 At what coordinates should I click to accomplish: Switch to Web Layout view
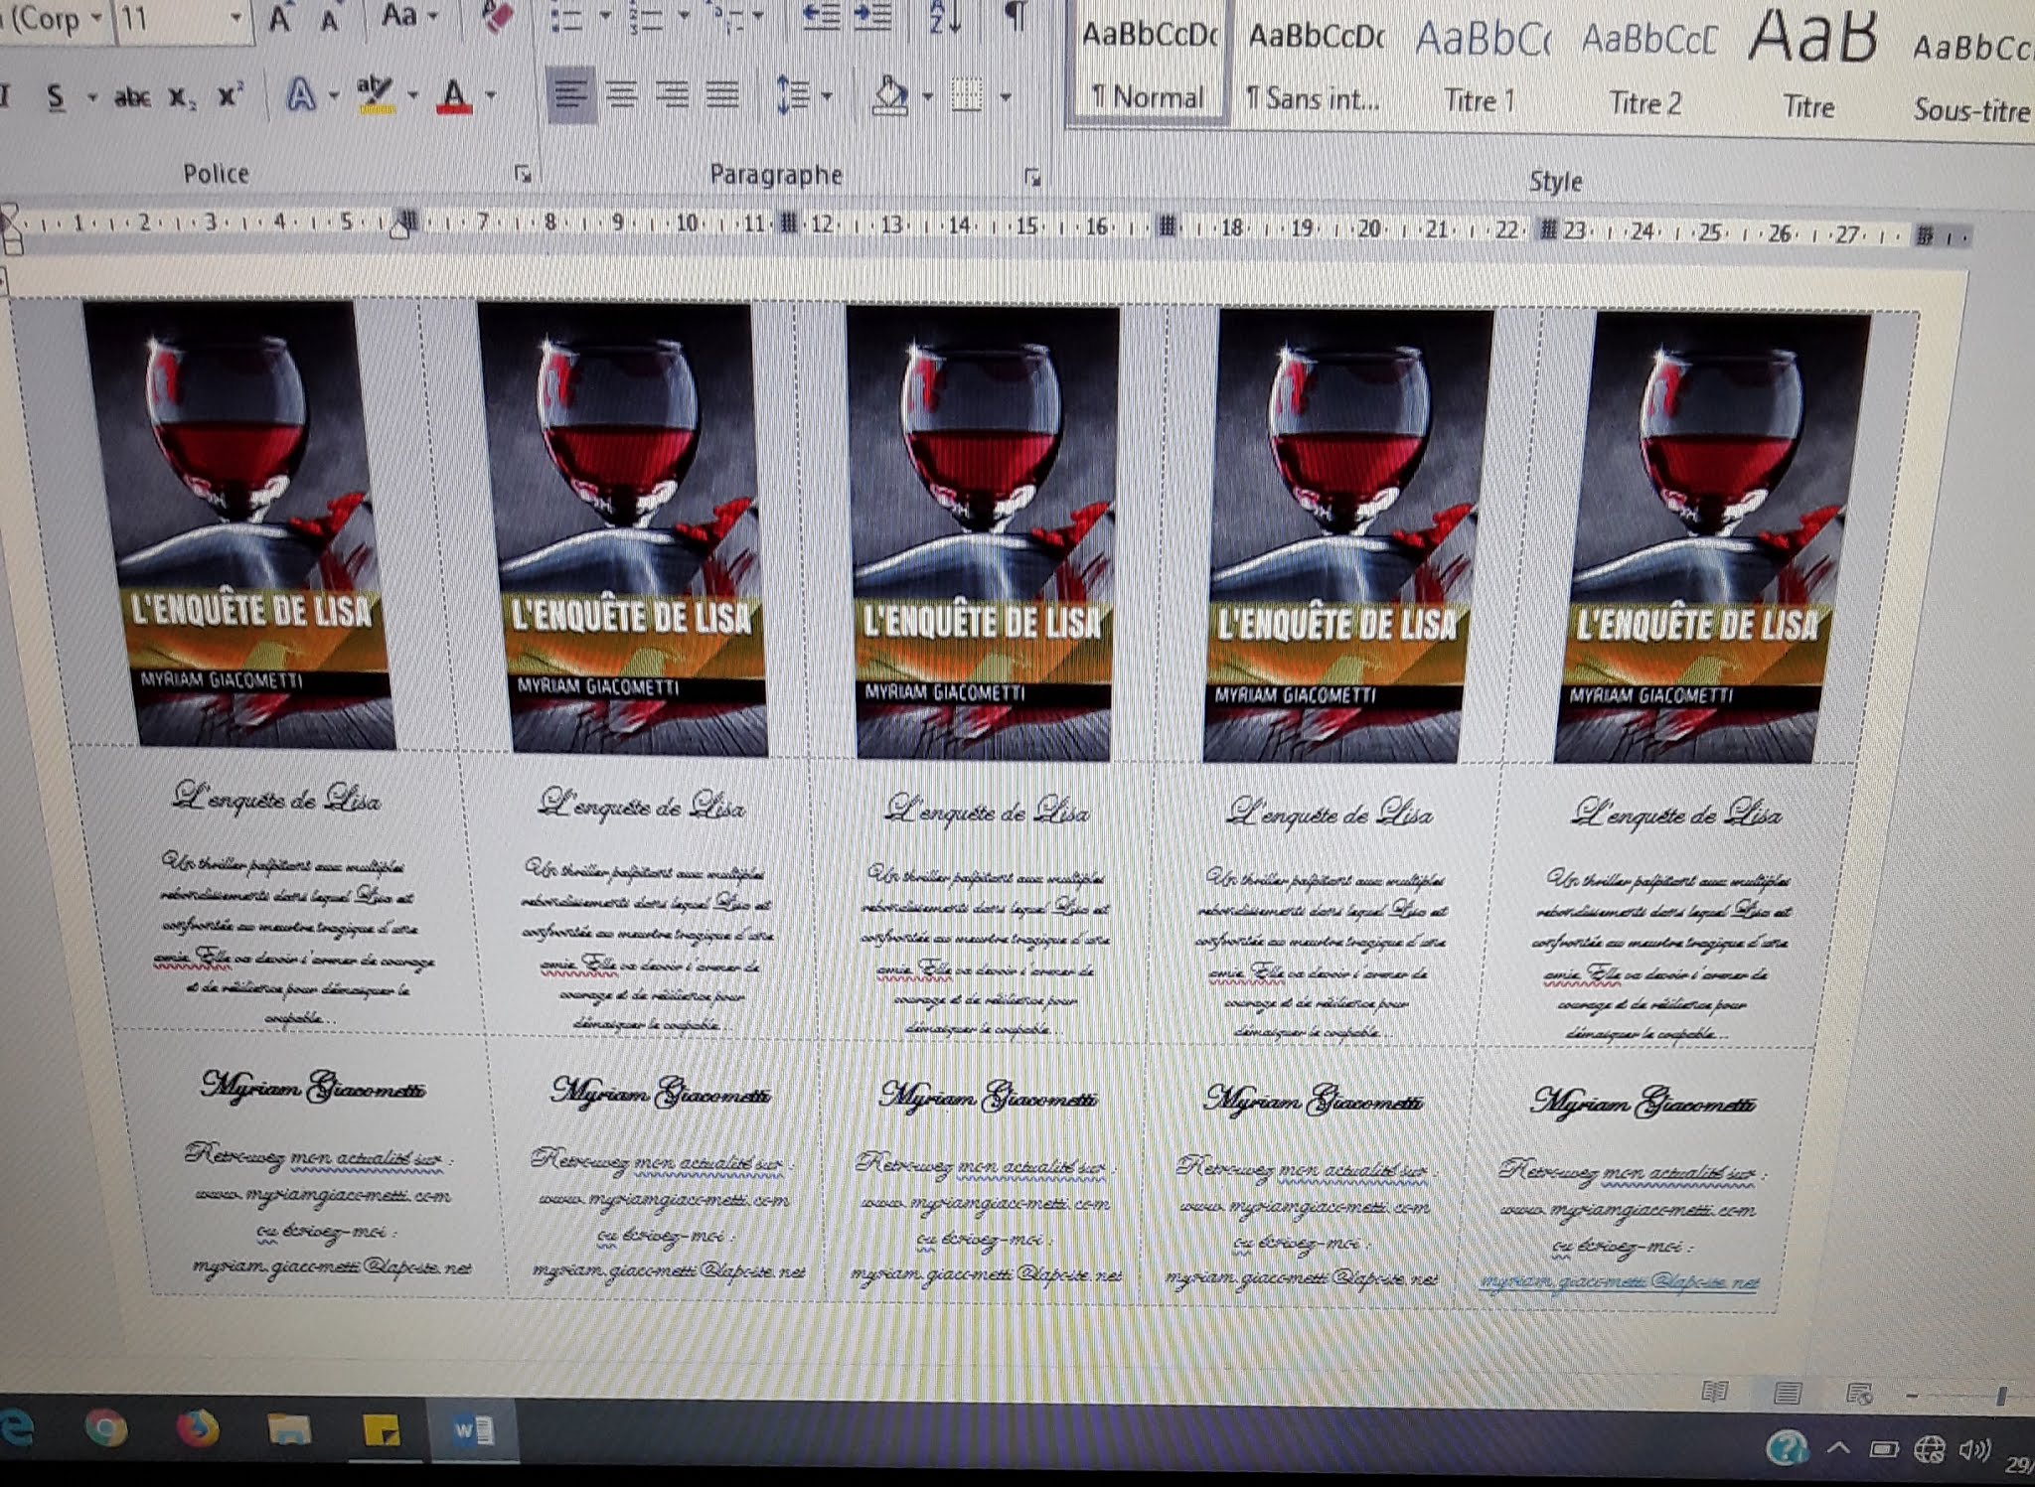1858,1394
